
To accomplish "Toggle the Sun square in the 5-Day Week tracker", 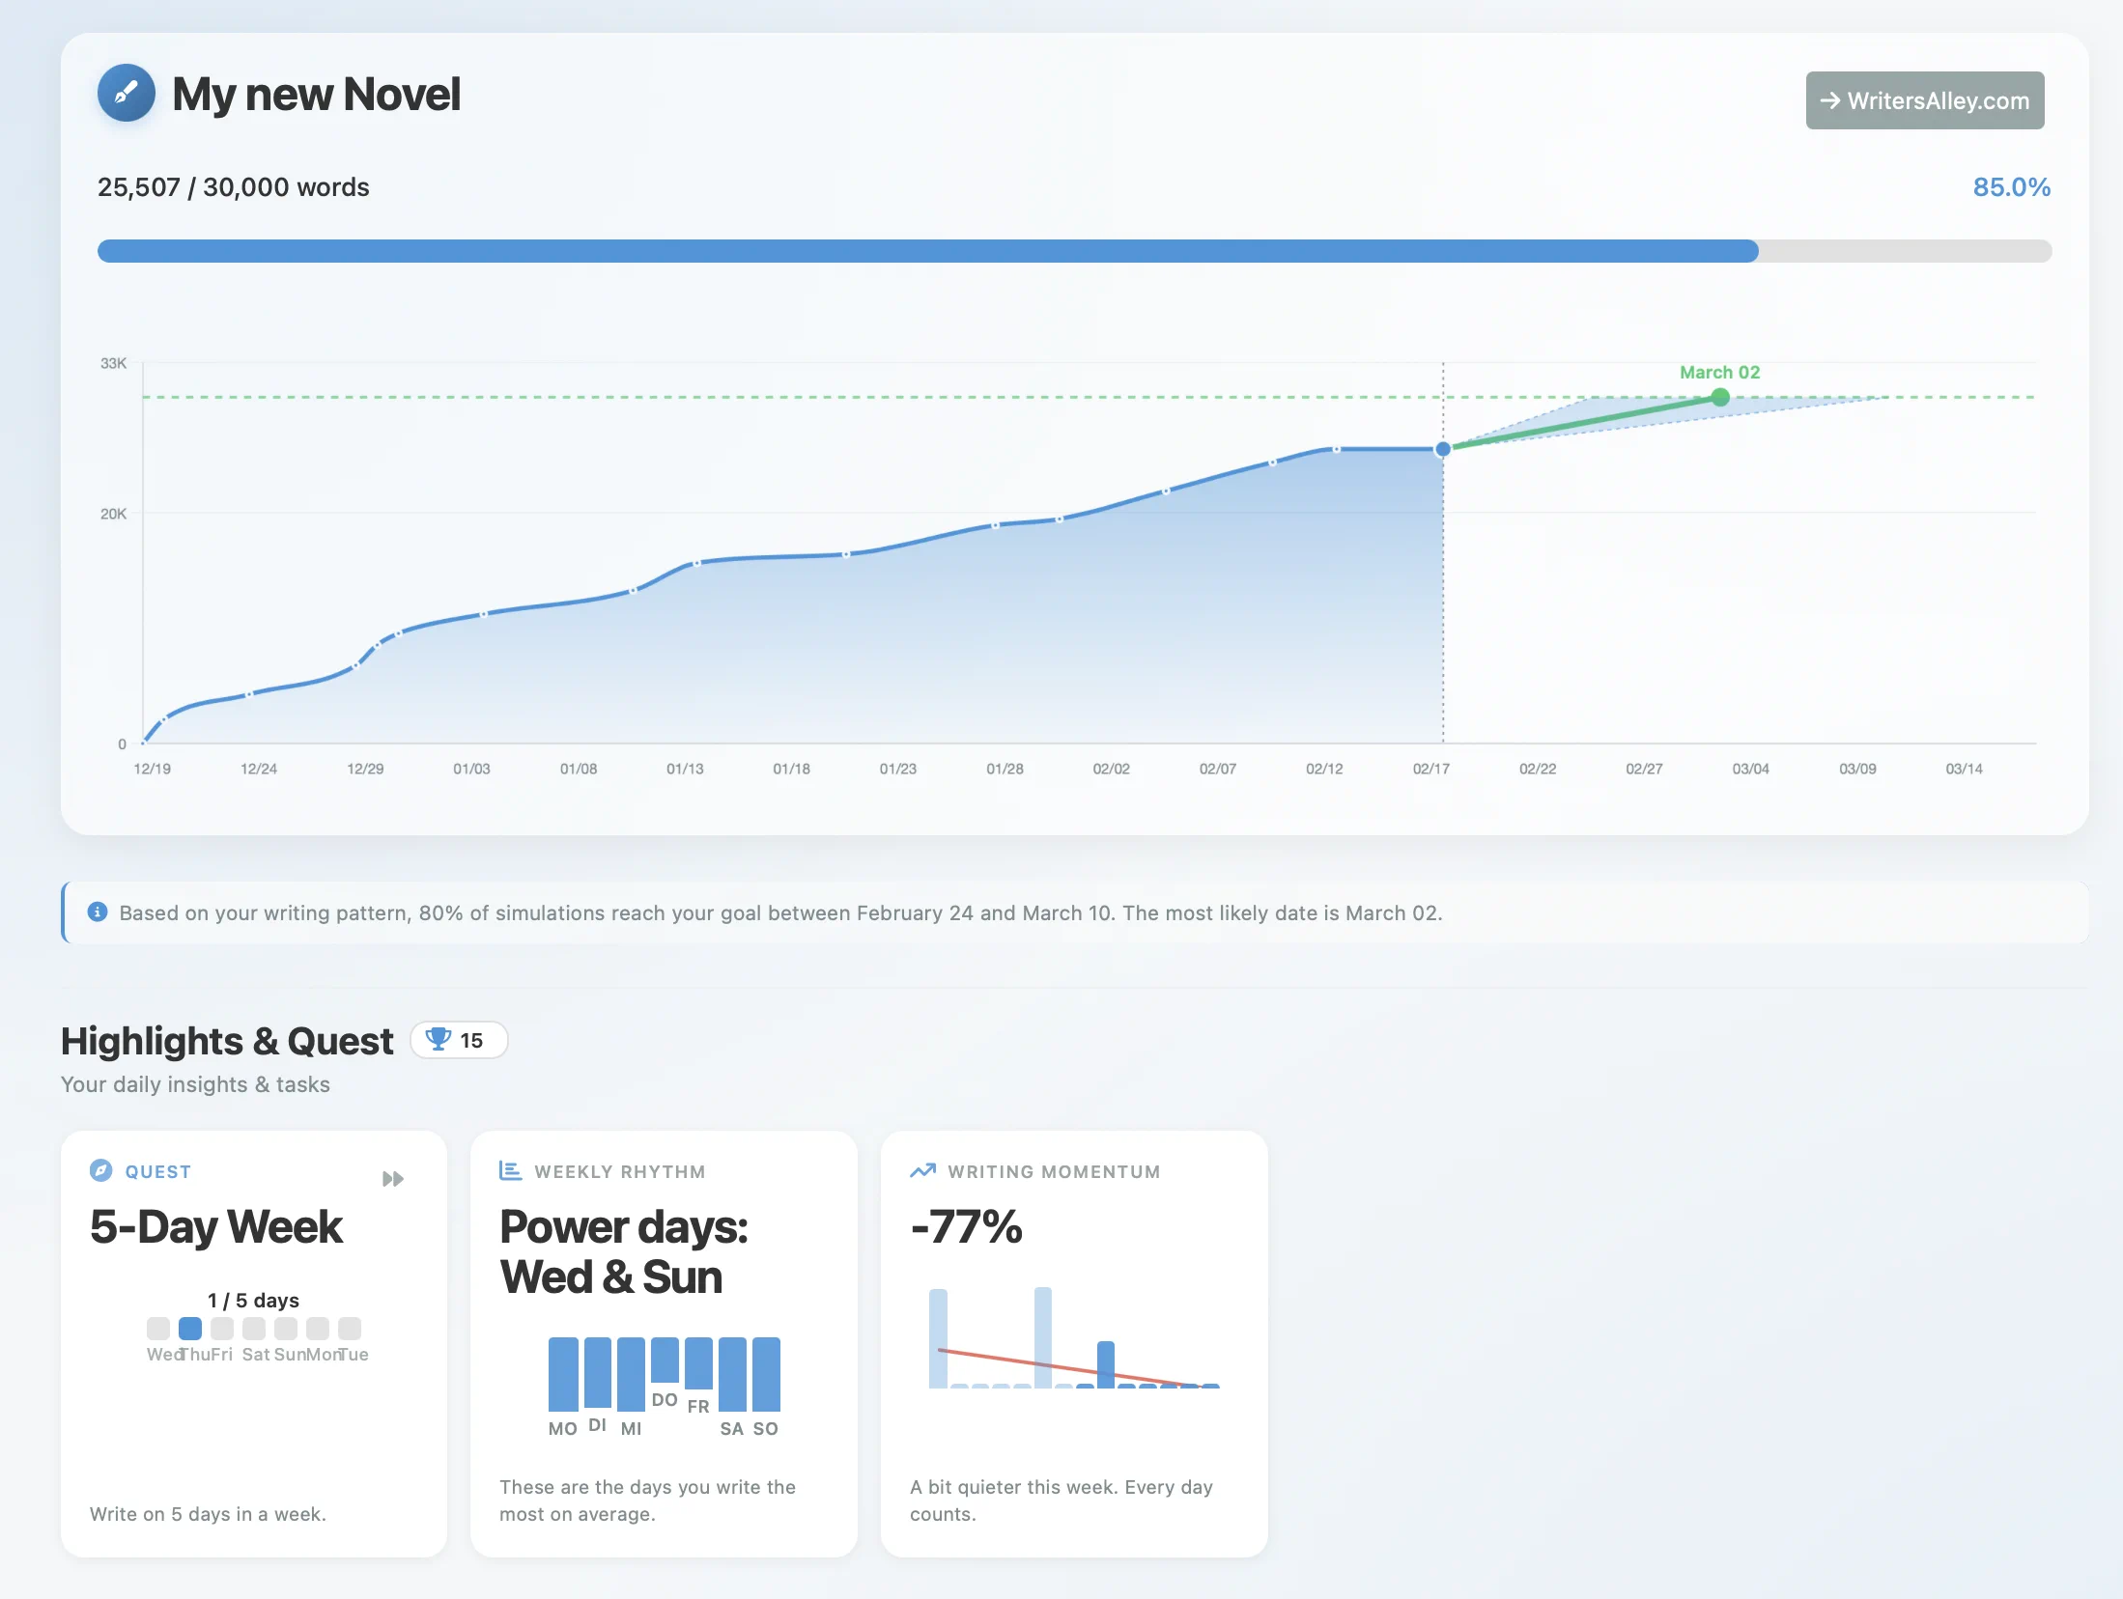I will tap(286, 1330).
